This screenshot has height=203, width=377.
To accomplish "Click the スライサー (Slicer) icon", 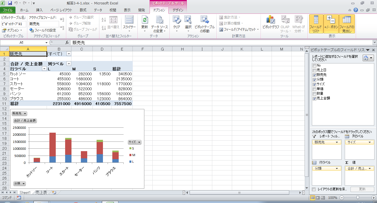I will [129, 20].
